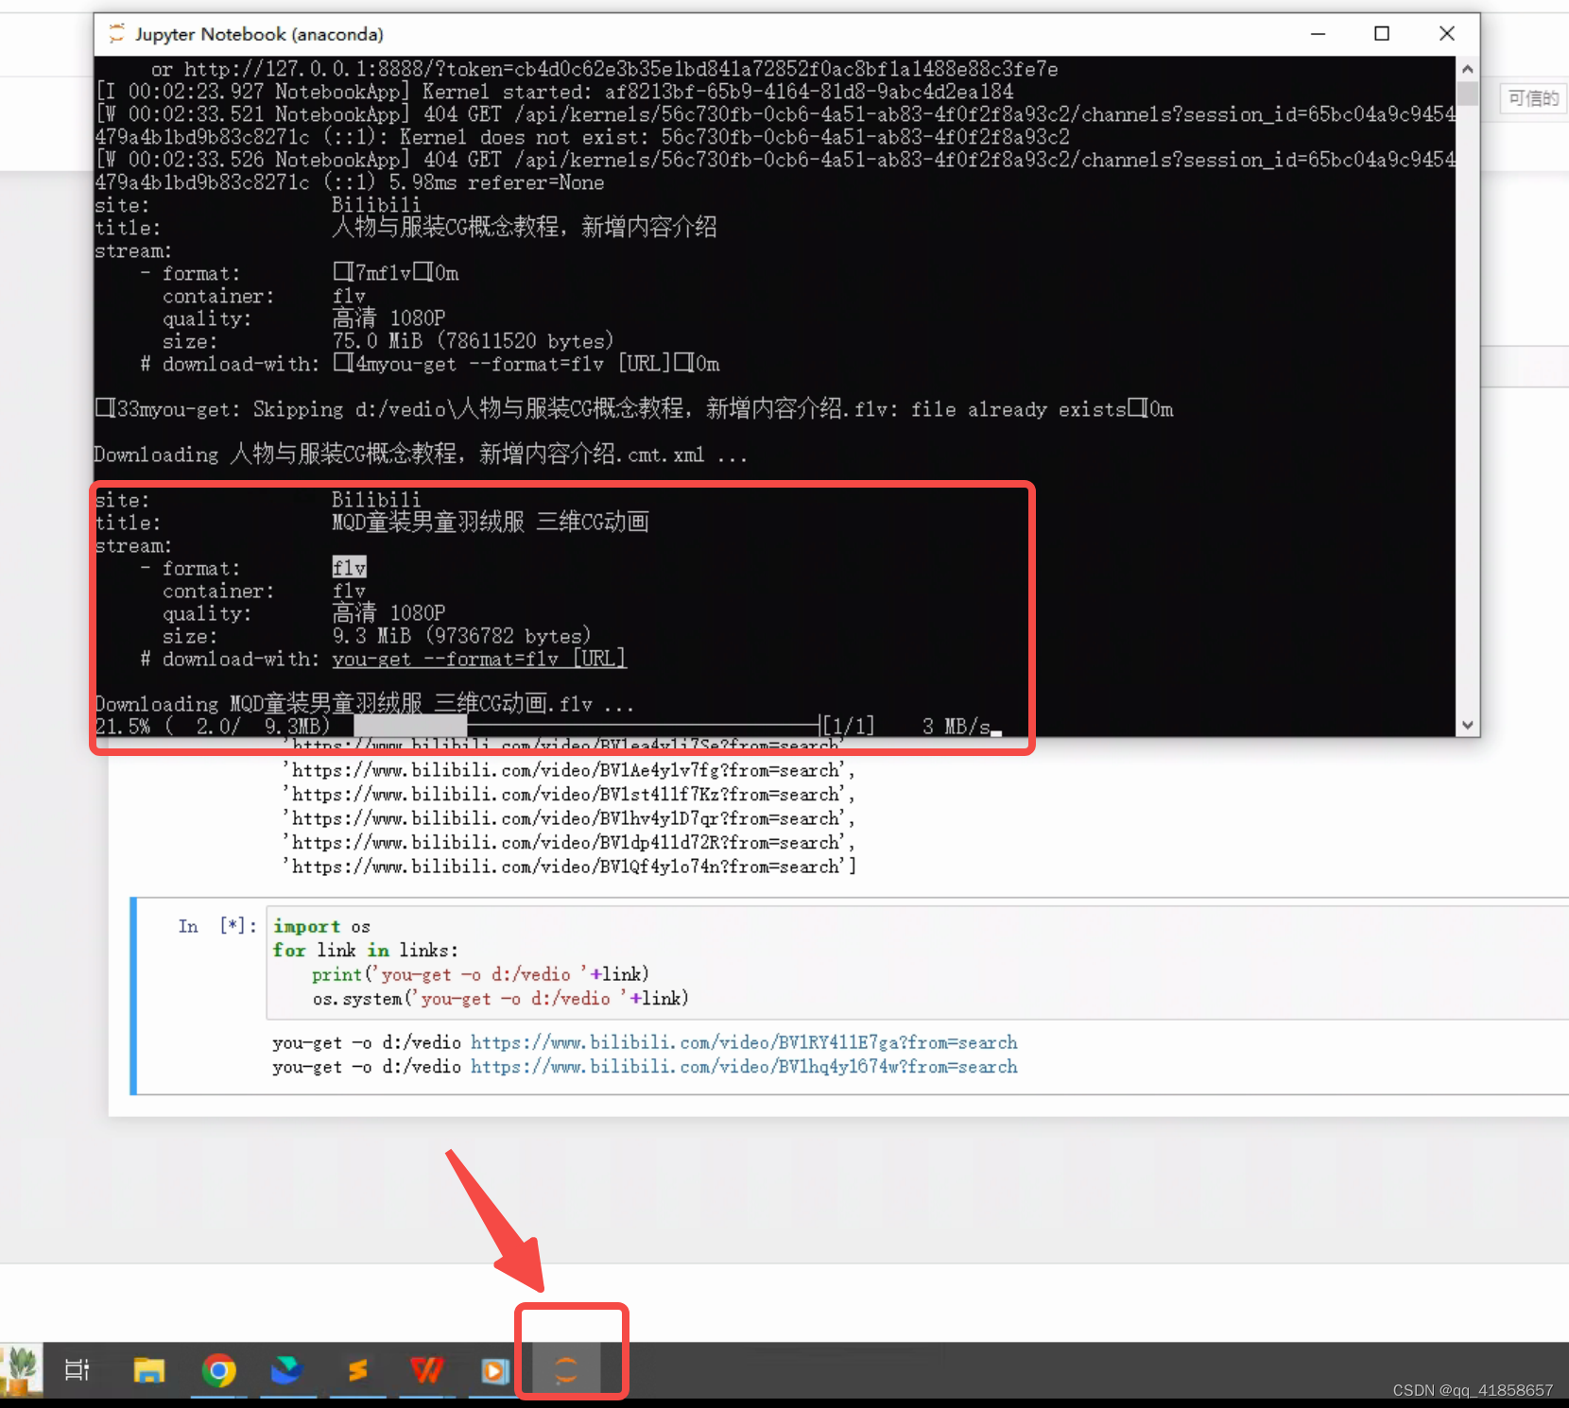1569x1408 pixels.
Task: Click the plant picture at taskbar start
Action: click(x=21, y=1369)
